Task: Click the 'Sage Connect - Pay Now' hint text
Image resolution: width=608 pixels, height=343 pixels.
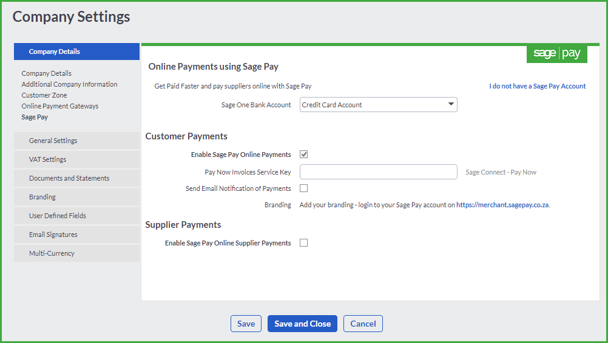Action: (501, 172)
